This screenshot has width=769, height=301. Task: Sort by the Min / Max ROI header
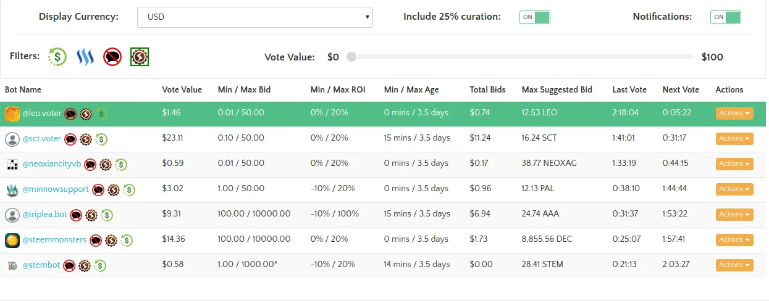pyautogui.click(x=338, y=90)
